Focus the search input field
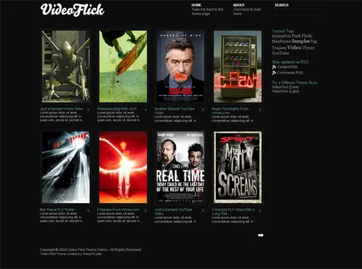This screenshot has width=362, height=269. [x=297, y=12]
